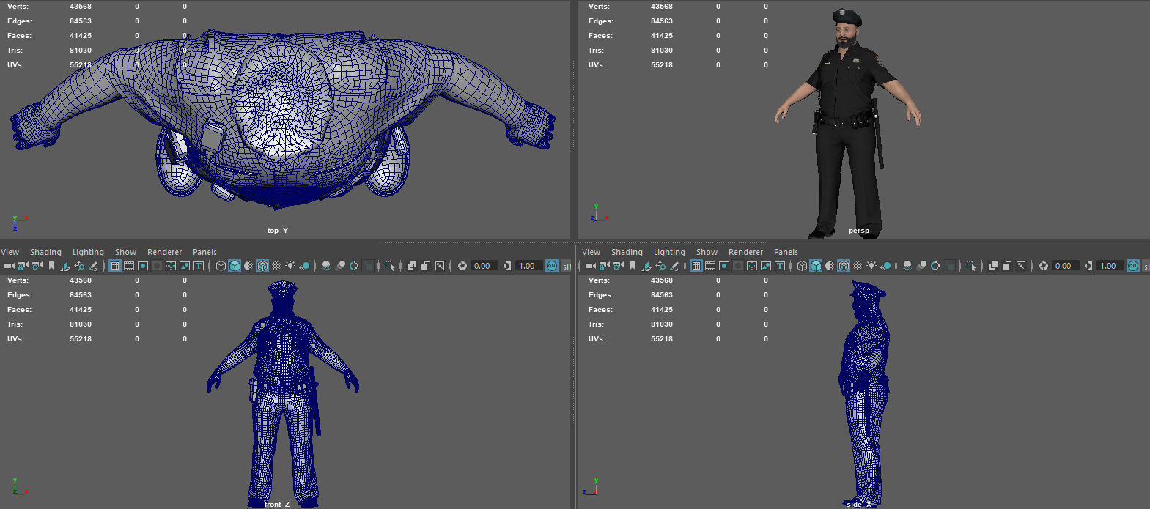Toggle X-Ray Joints icon in front view
Viewport: 1150px width, 509px height.
click(x=440, y=266)
